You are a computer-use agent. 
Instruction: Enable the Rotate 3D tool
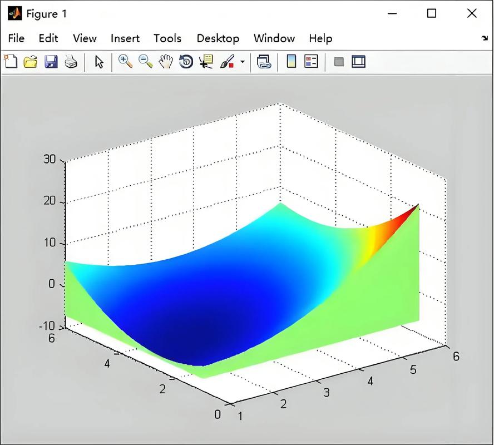[x=186, y=62]
